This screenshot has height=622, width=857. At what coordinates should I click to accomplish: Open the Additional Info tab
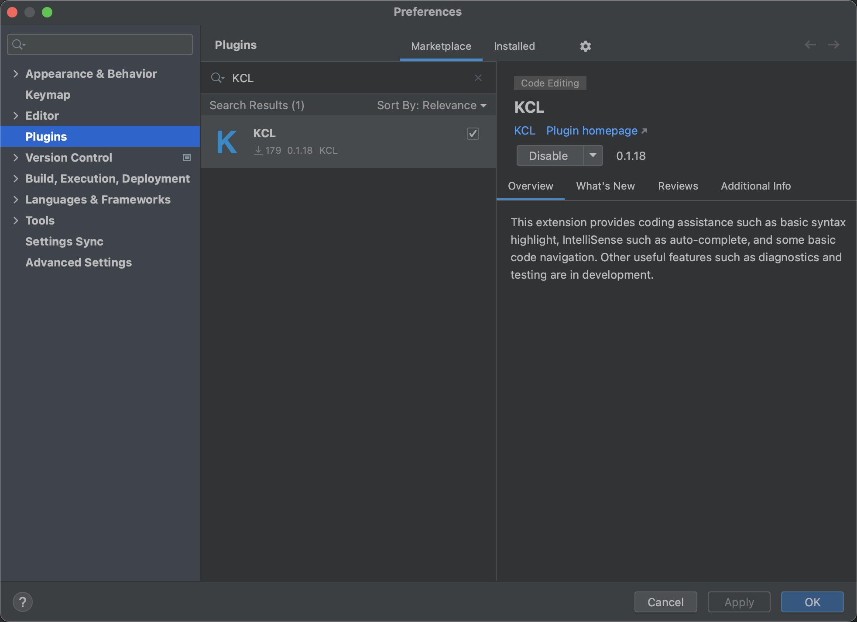coord(756,186)
